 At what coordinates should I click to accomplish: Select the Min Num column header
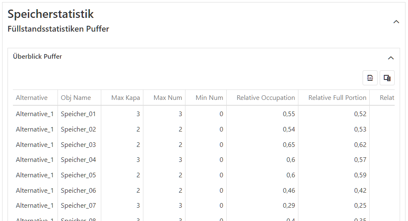click(x=209, y=98)
